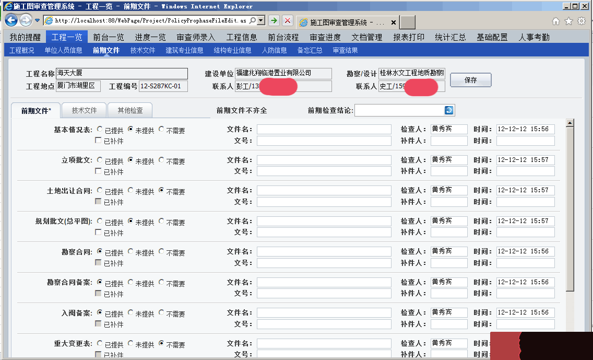Switch to the 技术文件 inner tab
The height and width of the screenshot is (360, 593).
click(85, 110)
